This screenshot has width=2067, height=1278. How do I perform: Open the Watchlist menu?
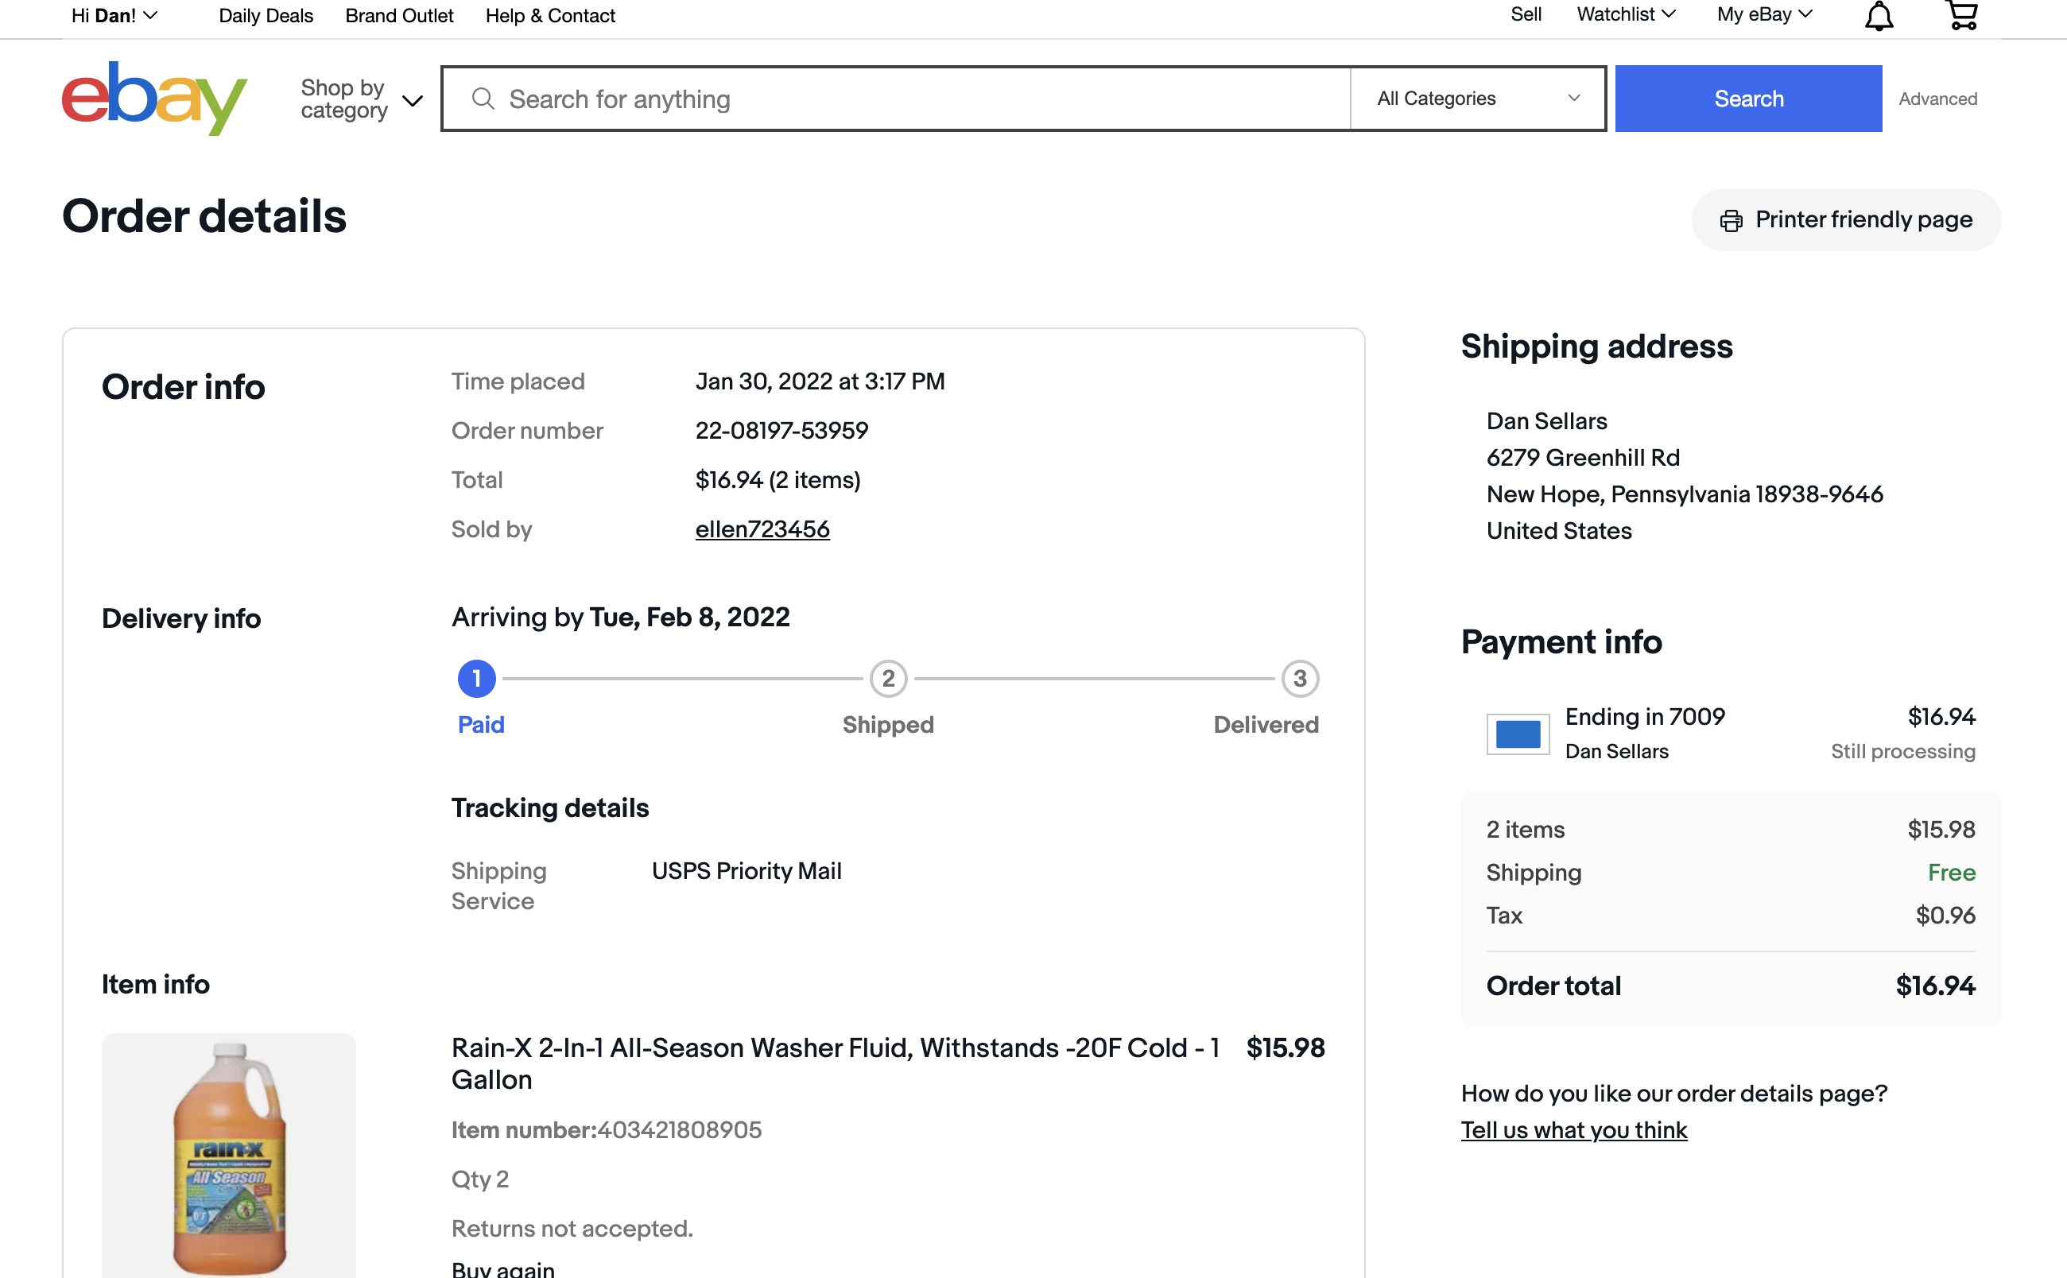[1626, 14]
